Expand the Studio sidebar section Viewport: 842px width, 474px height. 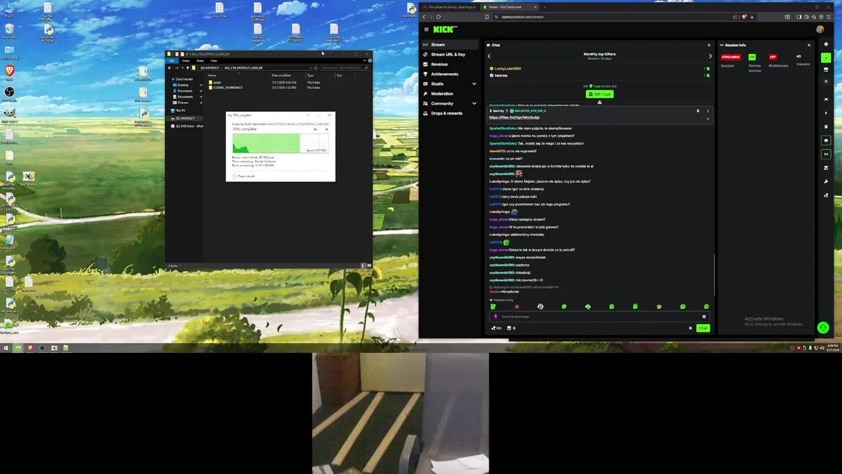pos(474,84)
